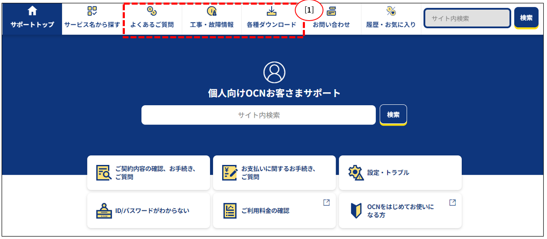Click the home icon for サポートトップ
547x239 pixels.
(32, 11)
